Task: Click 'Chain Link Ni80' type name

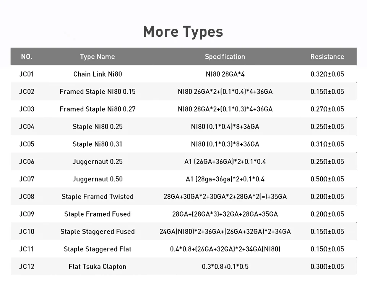Action: coord(97,74)
